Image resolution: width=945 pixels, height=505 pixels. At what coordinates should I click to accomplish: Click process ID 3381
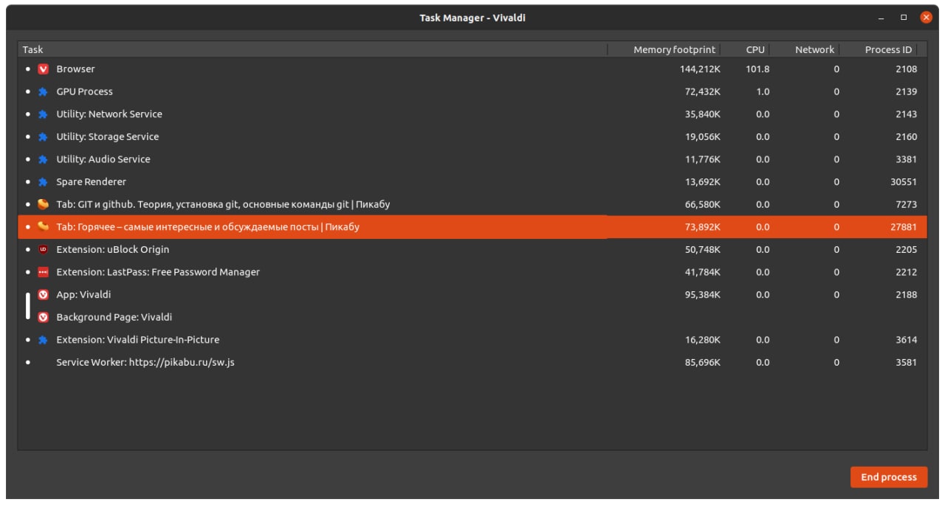[906, 159]
